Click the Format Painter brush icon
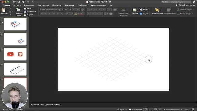The image size is (197, 111). pos(10,15)
